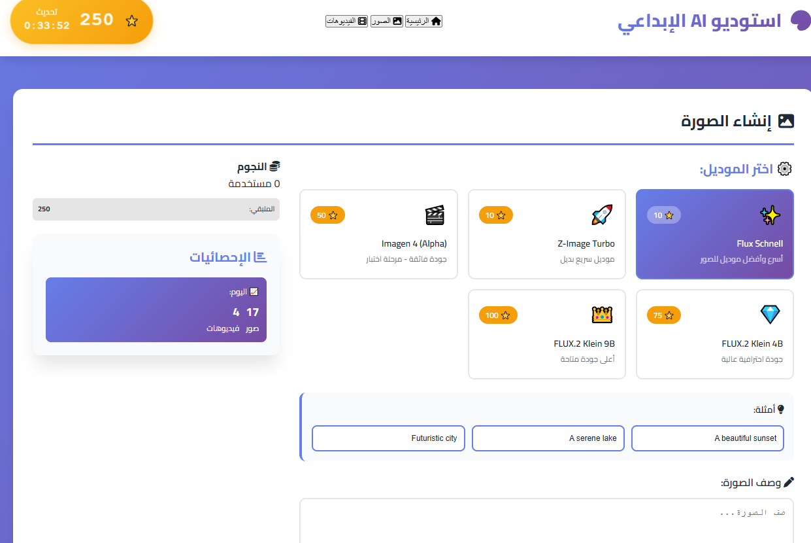Click the clapperboard icon on Imagen 4
The image size is (811, 543).
[435, 215]
